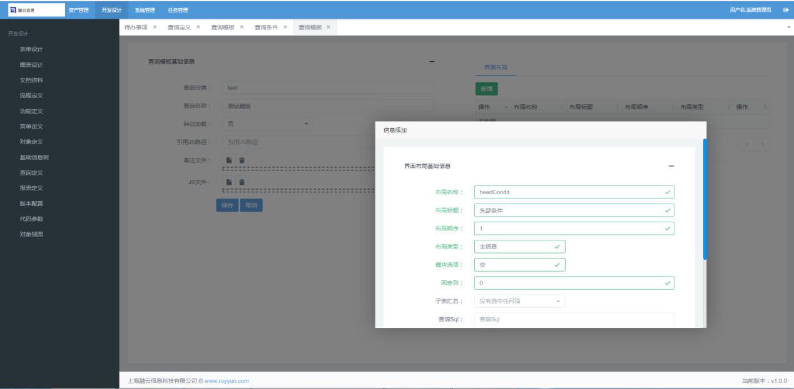This screenshot has width=794, height=389.
Task: Open the 自动加载 dropdown
Action: click(268, 124)
